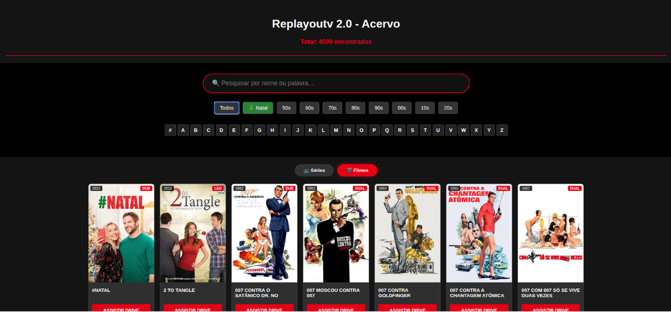Click Assistir Drive under 007 Satânico Dr. No
This screenshot has width=671, height=312.
[x=264, y=309]
